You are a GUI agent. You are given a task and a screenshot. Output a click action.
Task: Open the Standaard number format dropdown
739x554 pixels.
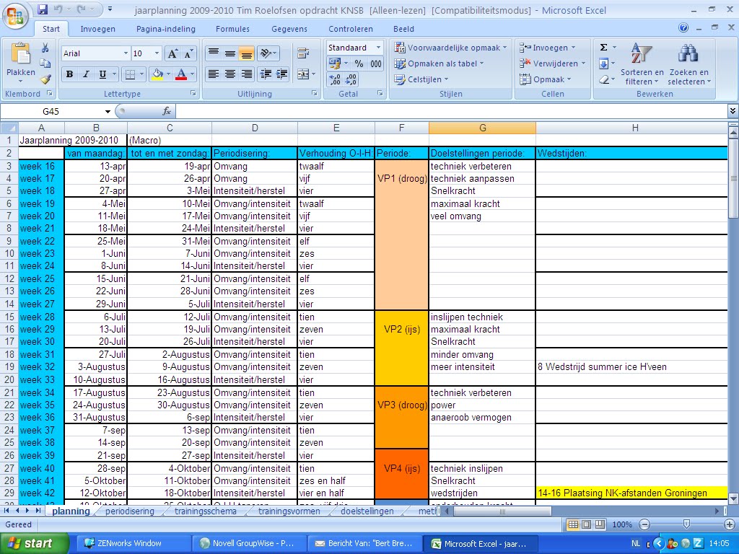point(378,48)
